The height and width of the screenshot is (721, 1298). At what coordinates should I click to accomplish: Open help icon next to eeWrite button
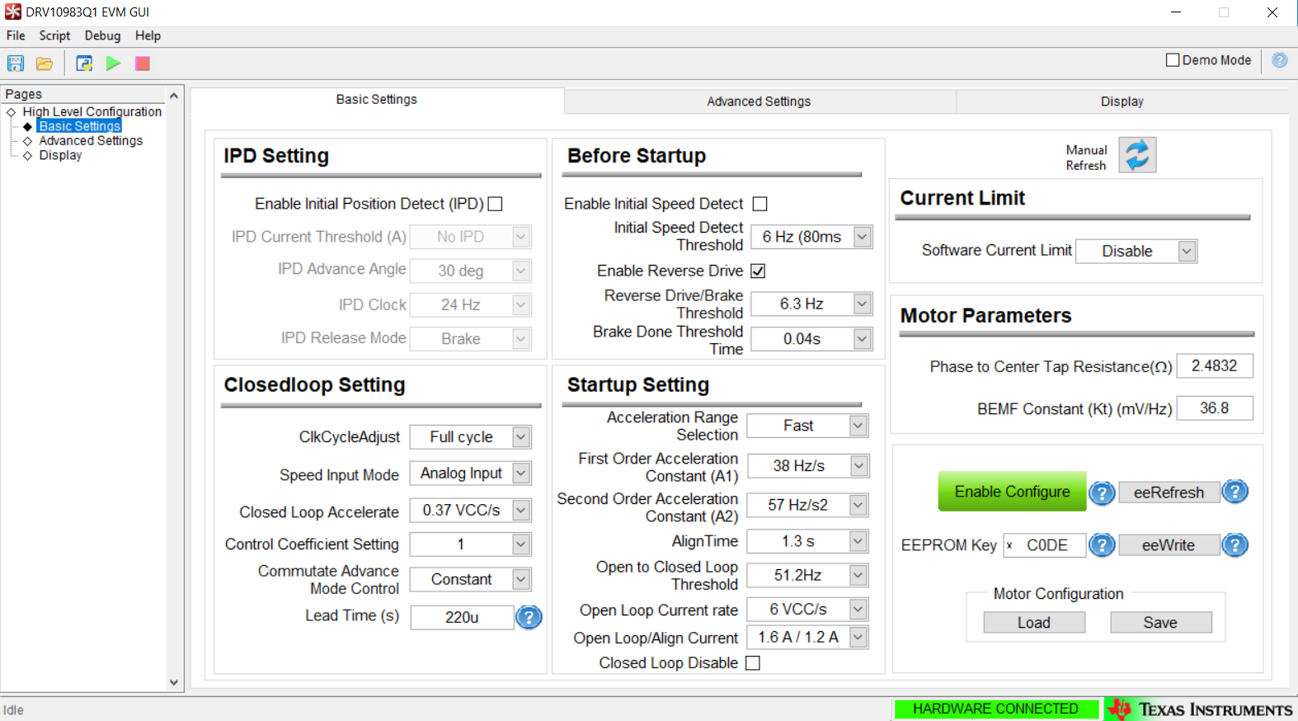click(x=1235, y=545)
